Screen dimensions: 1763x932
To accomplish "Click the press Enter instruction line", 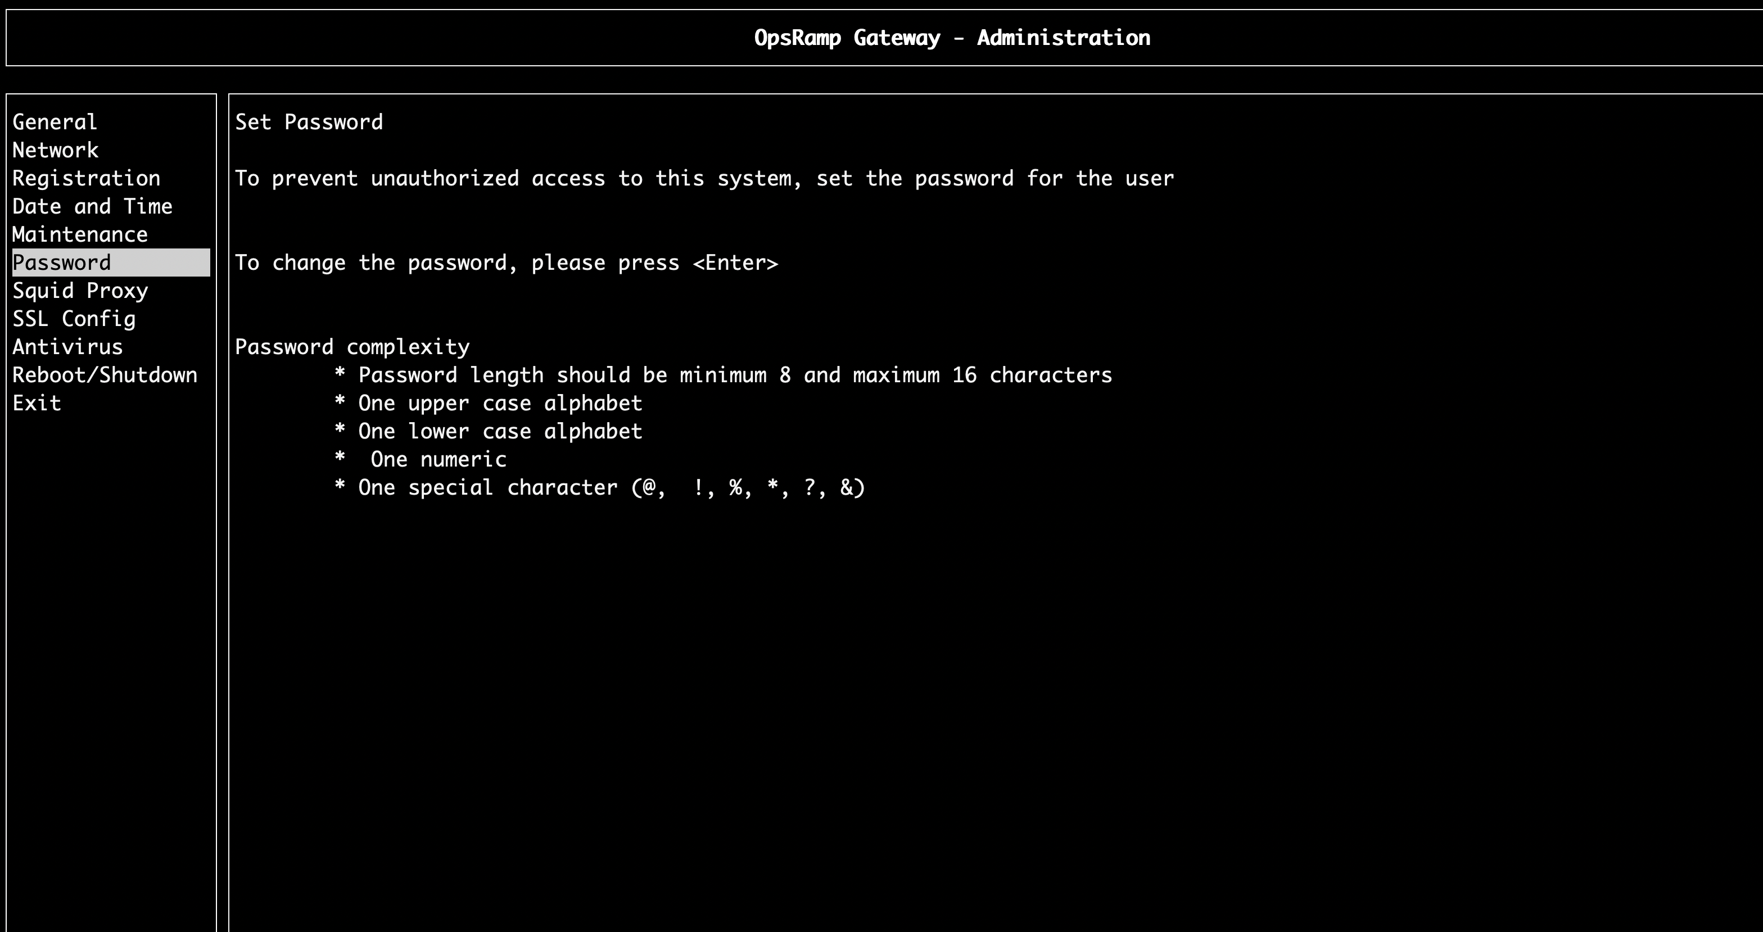I will point(507,263).
